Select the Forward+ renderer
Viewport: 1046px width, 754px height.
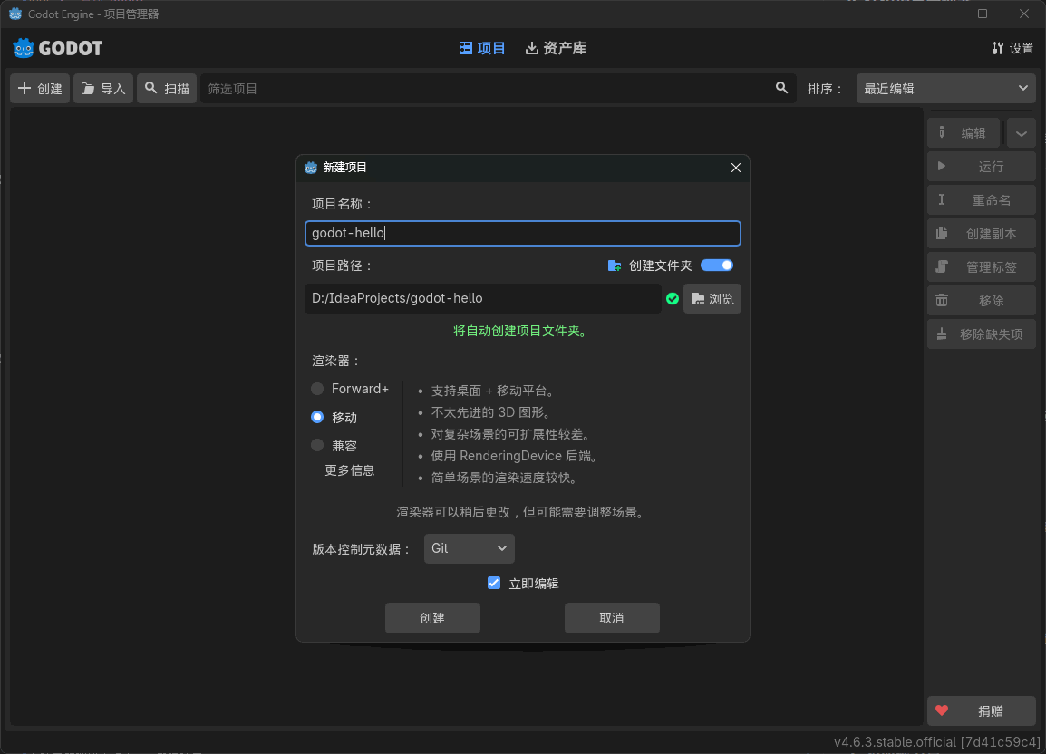pos(350,389)
